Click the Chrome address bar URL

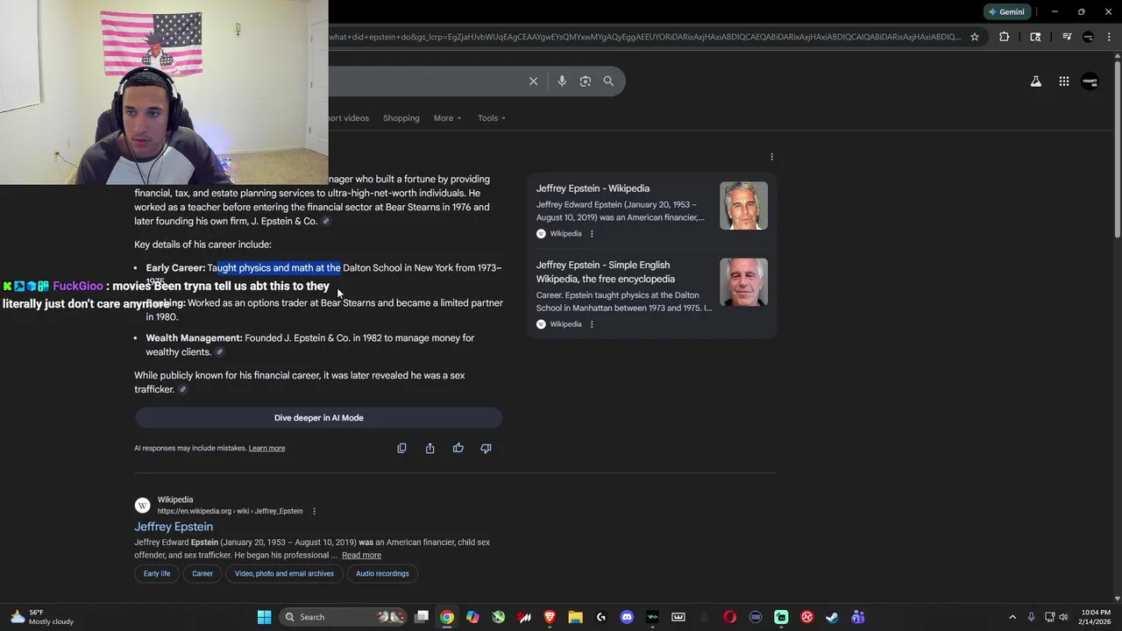[x=644, y=37]
